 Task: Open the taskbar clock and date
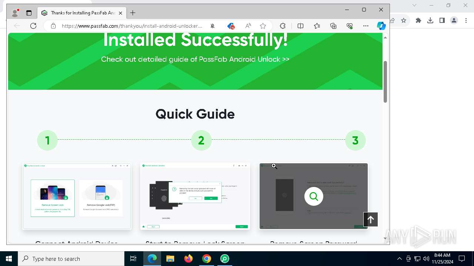pos(442,259)
